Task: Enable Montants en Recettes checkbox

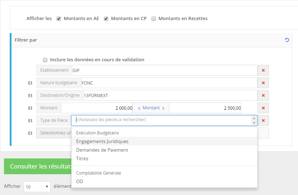Action: click(154, 19)
